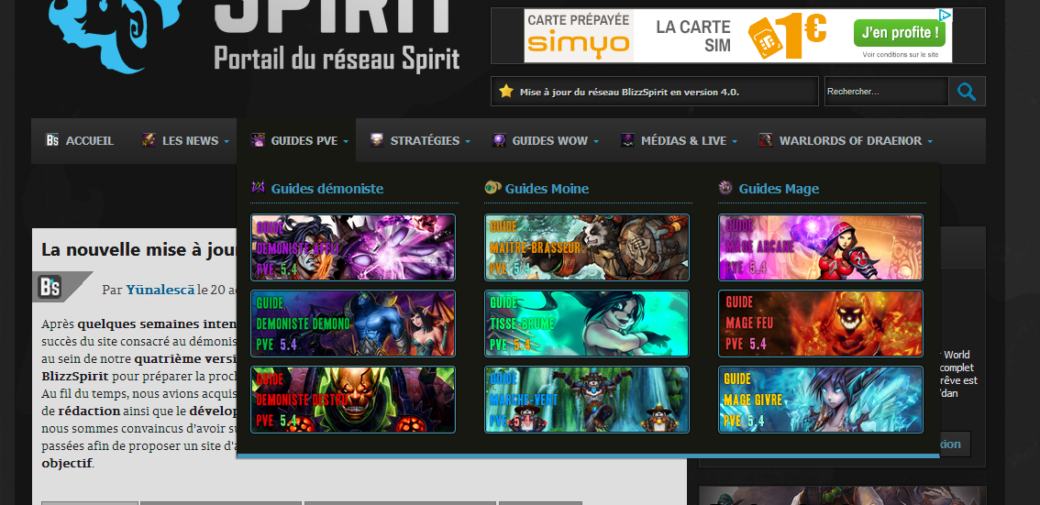Click the Guides Mage class icon
This screenshot has width=1040, height=505.
[726, 188]
